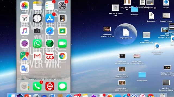Image resolution: width=174 pixels, height=97 pixels.
Task: Select the Dark-Grey-Backgro png file
Action: pos(166,83)
